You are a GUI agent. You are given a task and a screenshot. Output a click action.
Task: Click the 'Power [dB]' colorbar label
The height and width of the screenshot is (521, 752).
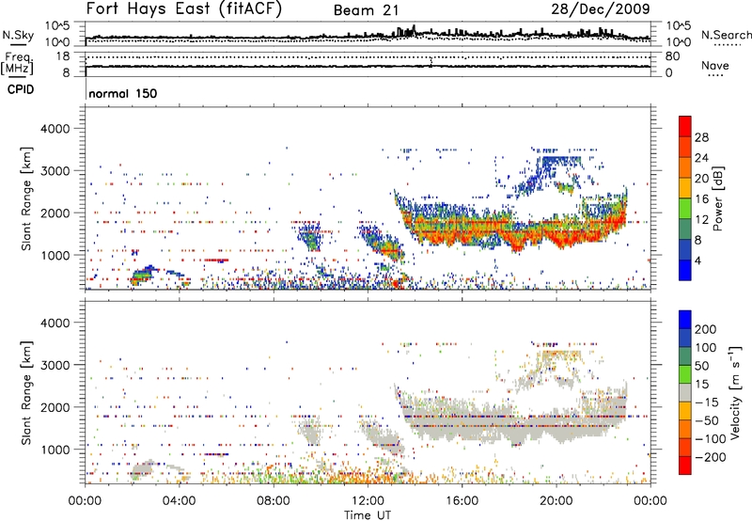pos(718,198)
